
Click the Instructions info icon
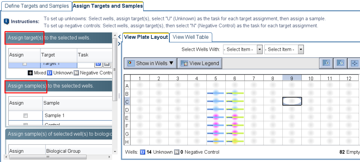pos(6,22)
